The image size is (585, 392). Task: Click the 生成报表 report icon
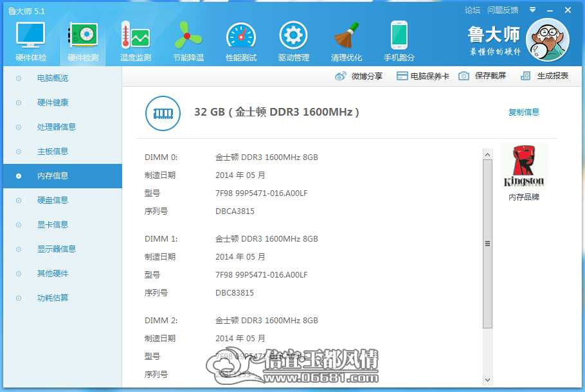pyautogui.click(x=525, y=76)
